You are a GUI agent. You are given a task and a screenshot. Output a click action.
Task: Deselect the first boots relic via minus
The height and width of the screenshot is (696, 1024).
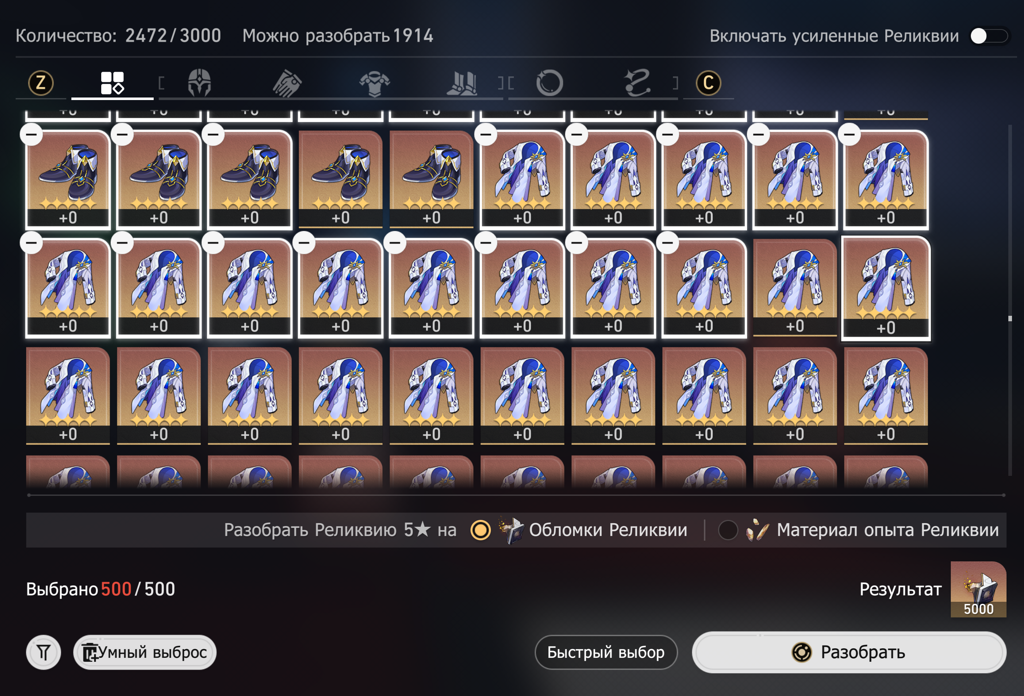[x=32, y=134]
